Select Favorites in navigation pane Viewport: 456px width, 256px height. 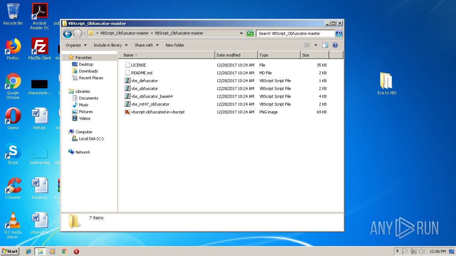[83, 58]
